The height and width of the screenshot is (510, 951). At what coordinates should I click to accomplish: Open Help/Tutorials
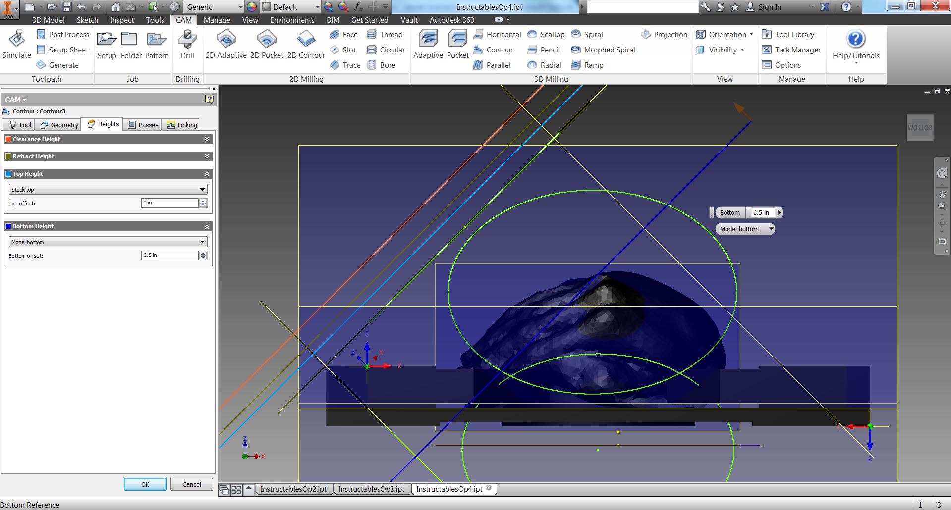[856, 47]
